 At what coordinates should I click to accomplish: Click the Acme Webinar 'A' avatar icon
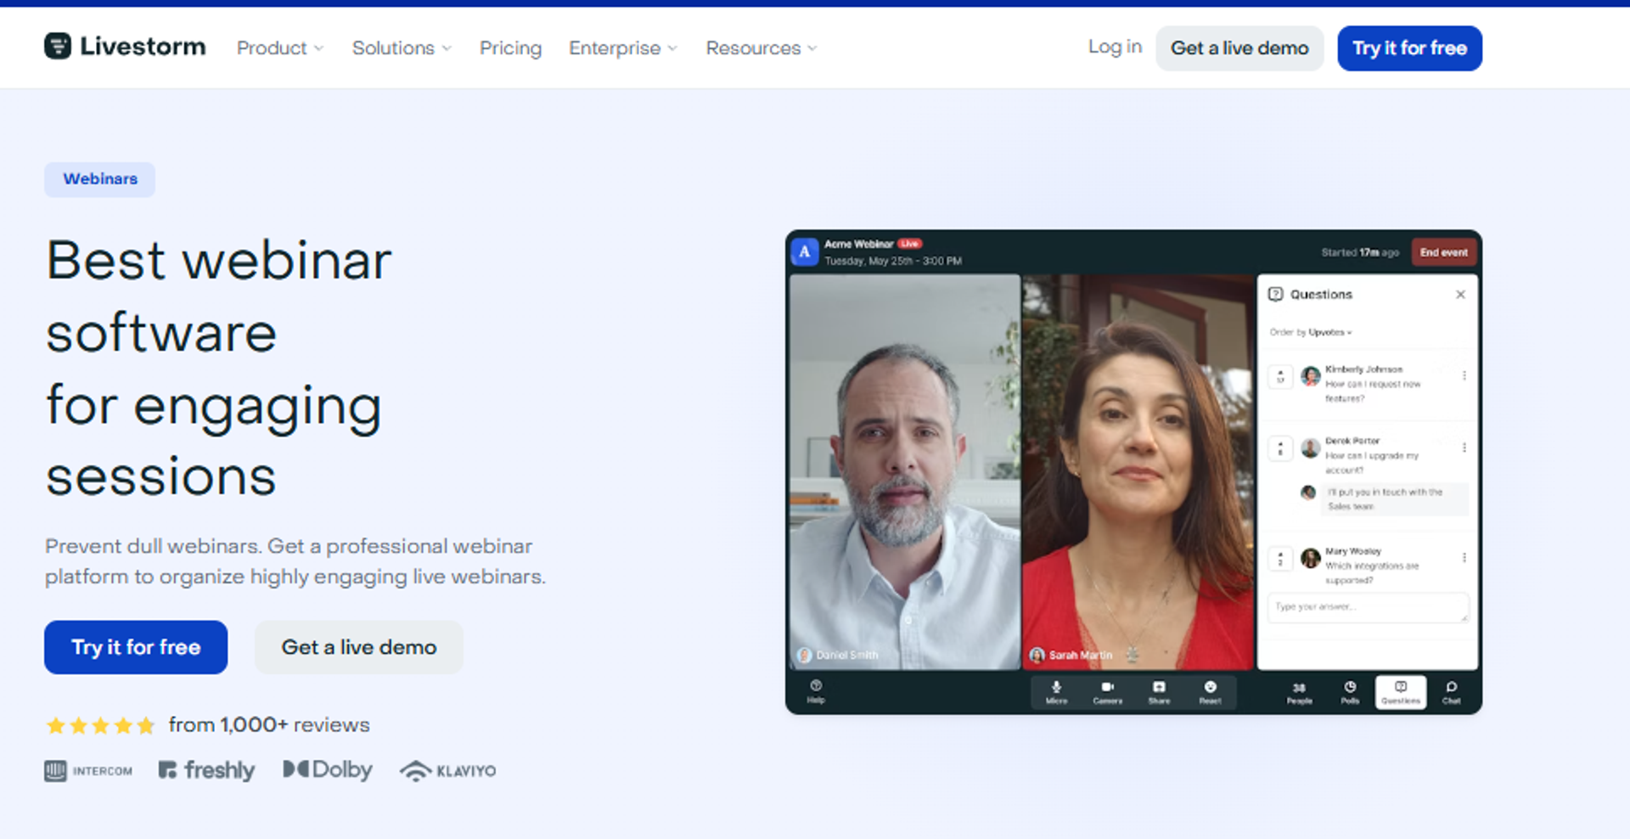805,252
